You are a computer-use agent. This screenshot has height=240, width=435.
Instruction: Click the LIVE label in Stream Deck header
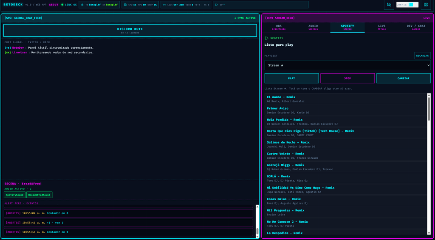pos(427,18)
